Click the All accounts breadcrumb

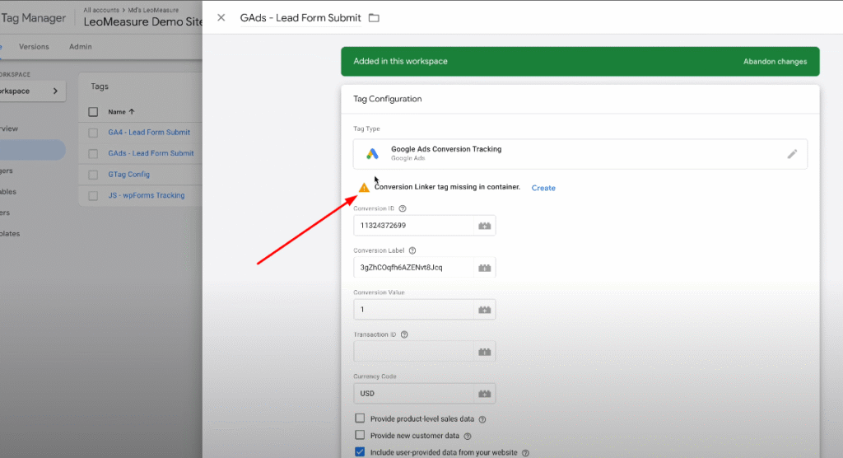point(100,10)
